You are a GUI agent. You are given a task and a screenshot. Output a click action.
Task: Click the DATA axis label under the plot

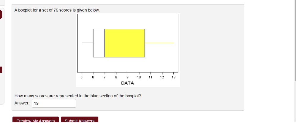coord(127,83)
